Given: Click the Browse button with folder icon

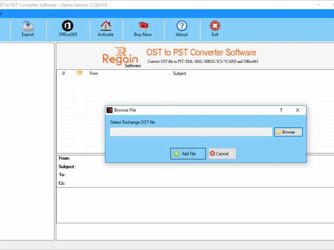Looking at the screenshot, I should click(288, 132).
